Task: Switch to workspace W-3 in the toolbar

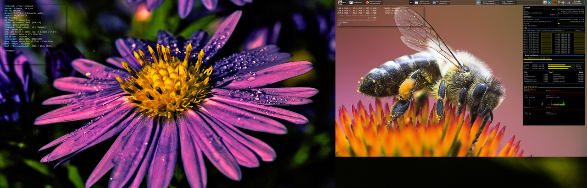Action: [x=478, y=2]
